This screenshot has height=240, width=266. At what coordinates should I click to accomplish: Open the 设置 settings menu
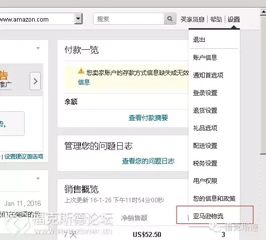234,19
